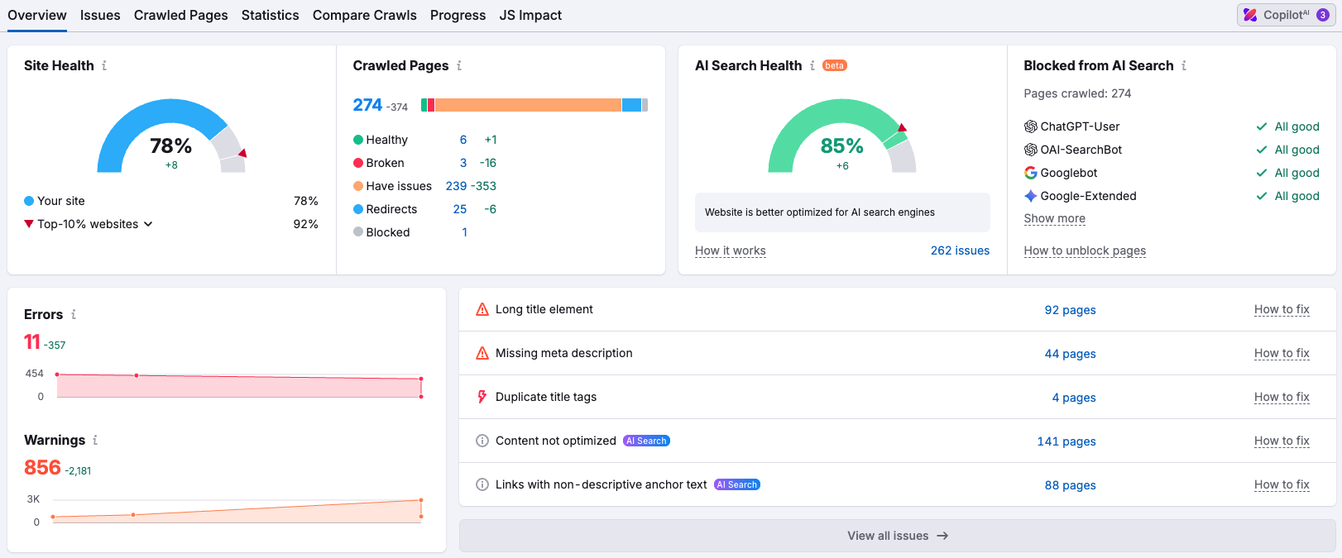The height and width of the screenshot is (558, 1342).
Task: Open the Issues tab
Action: click(100, 15)
